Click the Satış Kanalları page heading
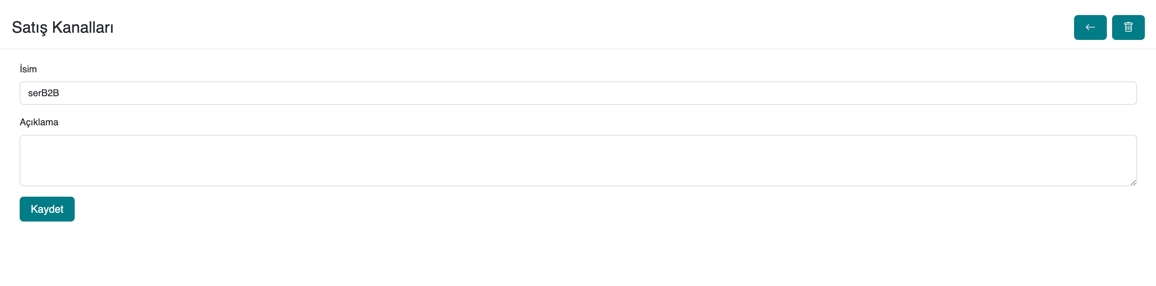Image resolution: width=1156 pixels, height=286 pixels. pos(62,27)
